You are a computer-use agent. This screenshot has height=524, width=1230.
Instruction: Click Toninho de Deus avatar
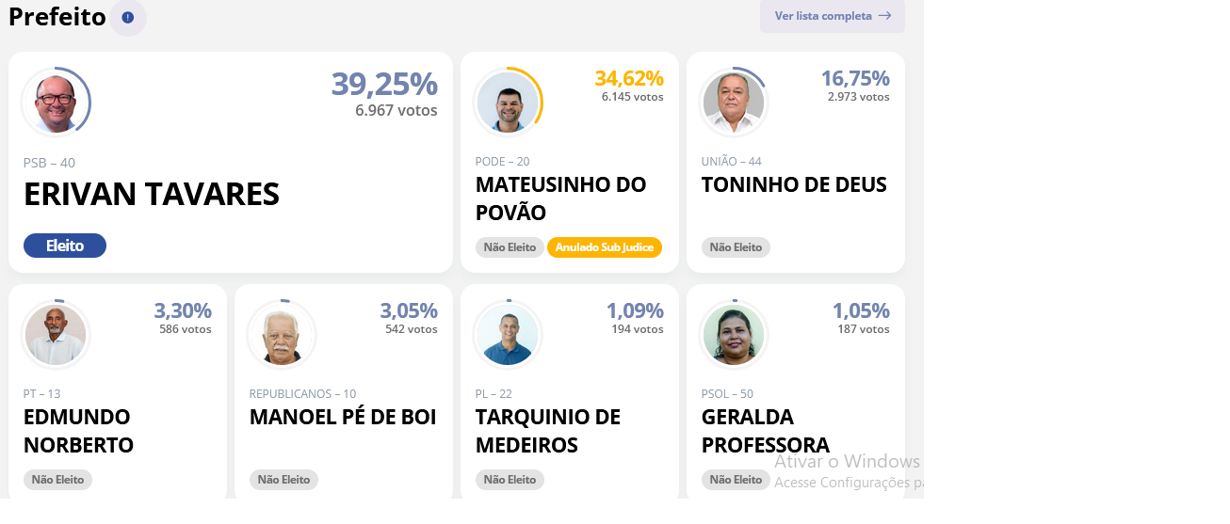click(734, 103)
